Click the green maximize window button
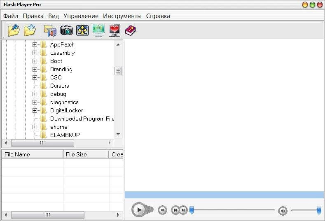The width and height of the screenshot is (325, 221). [312, 5]
